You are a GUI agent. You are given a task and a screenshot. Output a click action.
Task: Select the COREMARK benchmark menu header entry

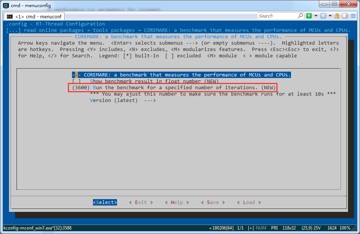[181, 75]
